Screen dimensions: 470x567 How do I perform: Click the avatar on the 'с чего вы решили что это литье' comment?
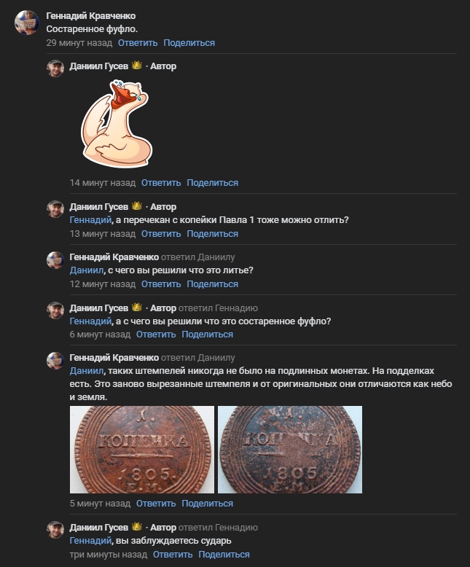pos(55,260)
